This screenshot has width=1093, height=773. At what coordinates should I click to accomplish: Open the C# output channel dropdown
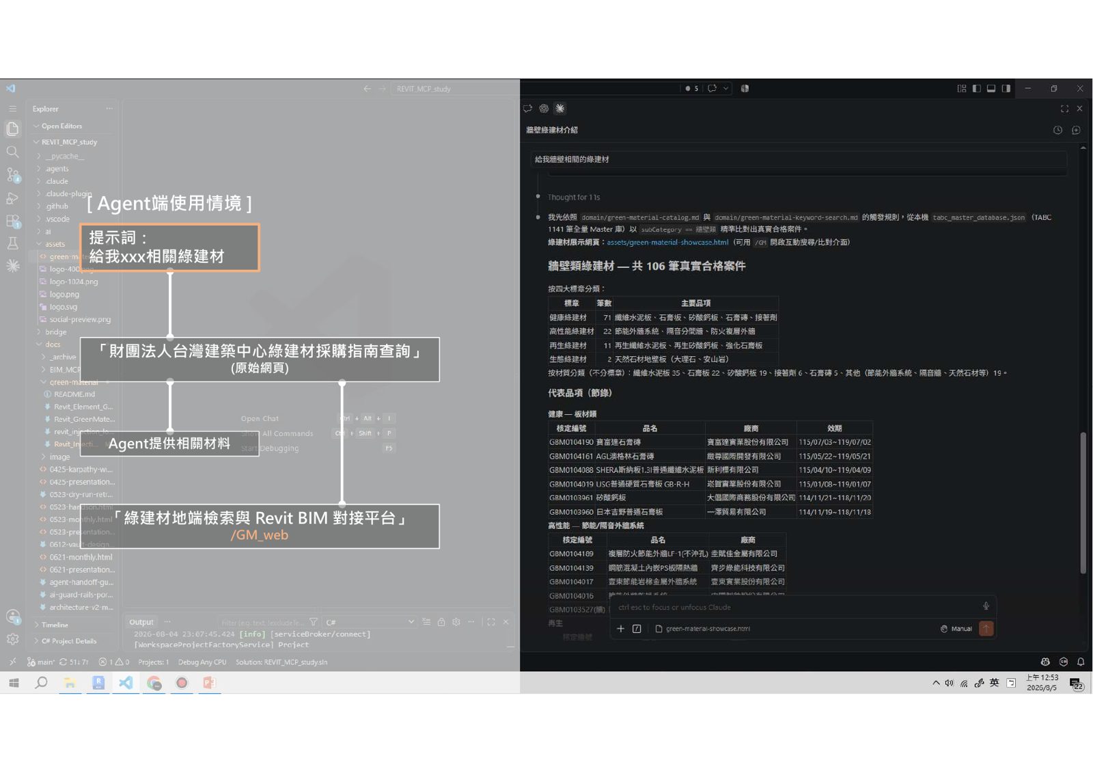tap(370, 622)
